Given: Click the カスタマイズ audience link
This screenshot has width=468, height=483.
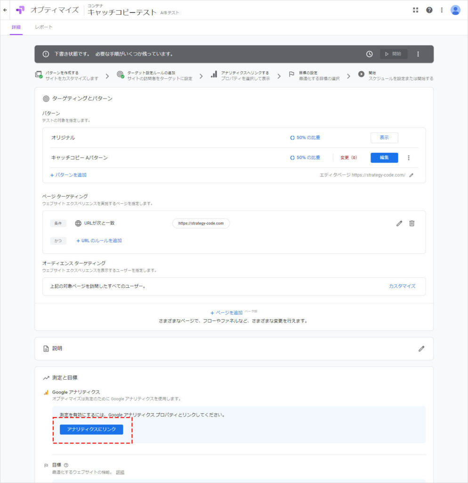Looking at the screenshot, I should [402, 286].
